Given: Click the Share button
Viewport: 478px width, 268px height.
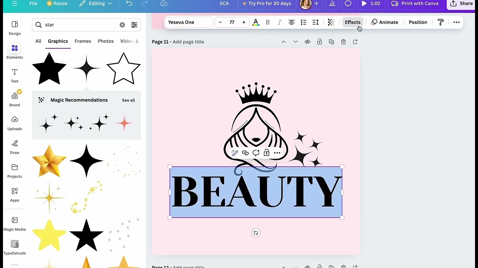Looking at the screenshot, I should pos(462,4).
